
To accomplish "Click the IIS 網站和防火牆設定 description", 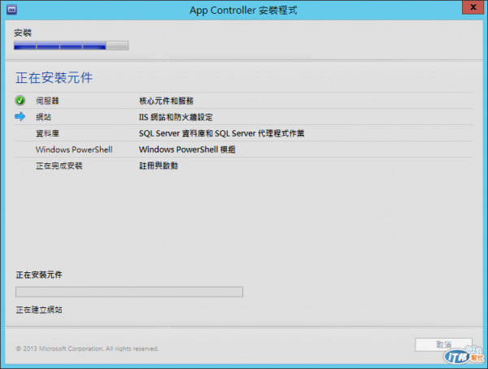I will (x=176, y=117).
